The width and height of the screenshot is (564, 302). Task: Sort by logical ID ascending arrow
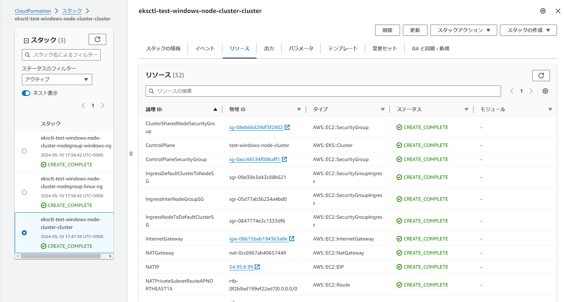(x=215, y=109)
